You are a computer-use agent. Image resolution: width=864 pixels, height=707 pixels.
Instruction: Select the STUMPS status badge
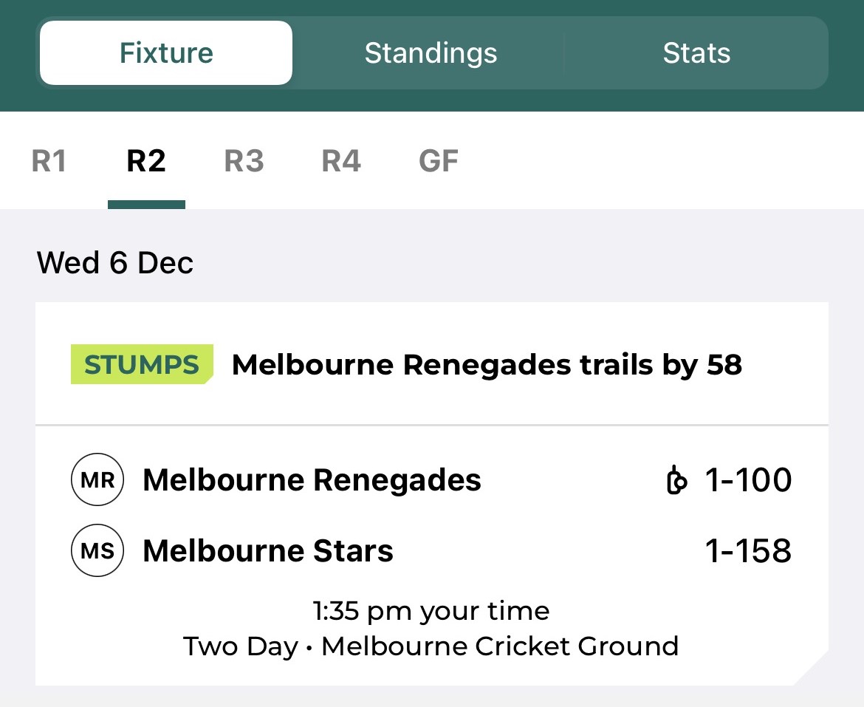(141, 363)
